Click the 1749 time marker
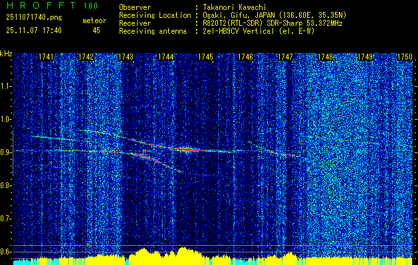This screenshot has width=418, height=265. (x=366, y=57)
